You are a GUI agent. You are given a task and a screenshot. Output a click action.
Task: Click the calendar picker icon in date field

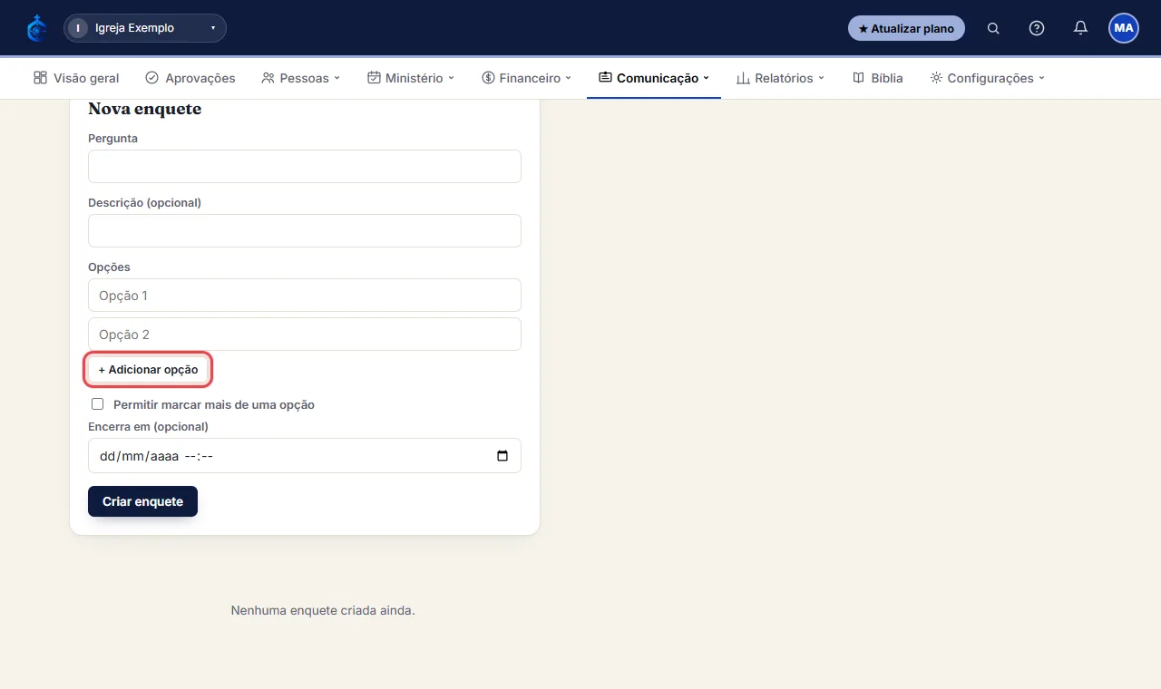pyautogui.click(x=502, y=456)
